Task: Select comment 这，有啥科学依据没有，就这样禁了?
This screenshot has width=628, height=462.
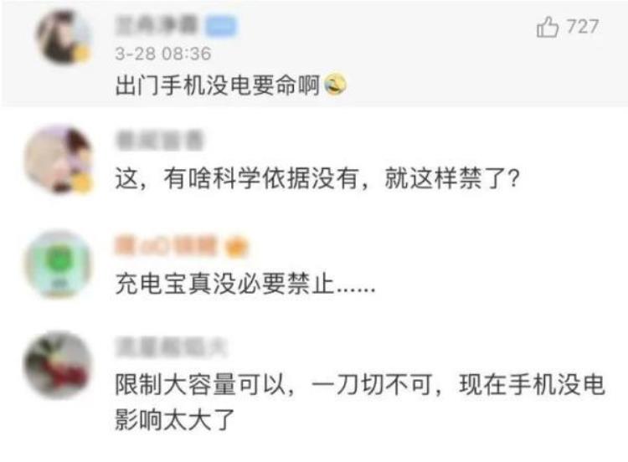Action: tap(317, 178)
